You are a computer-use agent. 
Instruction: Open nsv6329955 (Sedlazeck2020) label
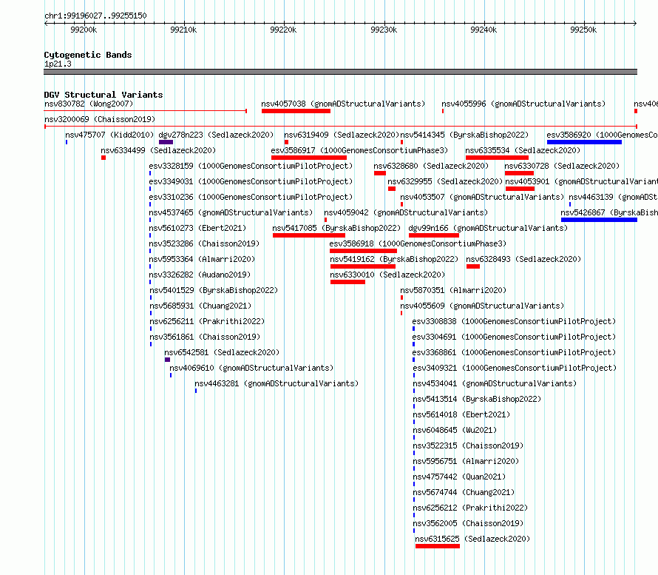click(445, 181)
